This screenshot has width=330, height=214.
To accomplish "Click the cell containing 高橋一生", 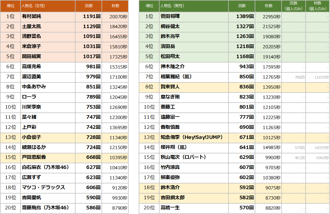I will click(x=194, y=208).
